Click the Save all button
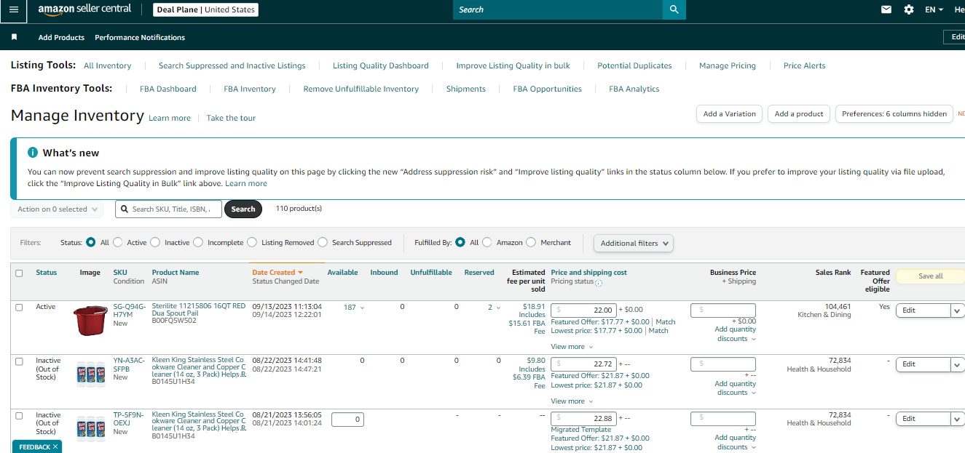965x453 pixels. 930,276
